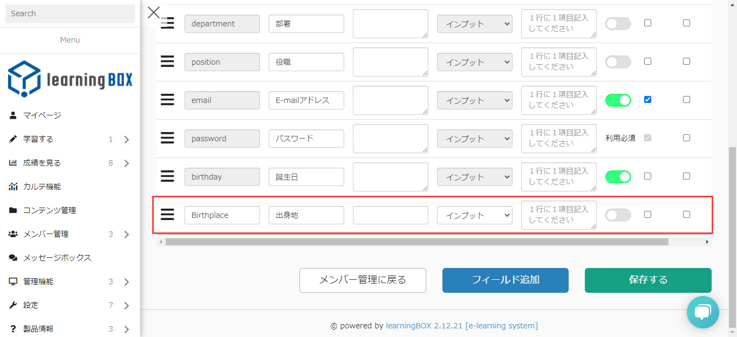Click the 保存する button
The image size is (737, 337).
pyautogui.click(x=647, y=280)
